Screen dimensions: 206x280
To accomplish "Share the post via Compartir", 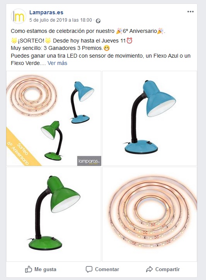I will coord(163,269).
